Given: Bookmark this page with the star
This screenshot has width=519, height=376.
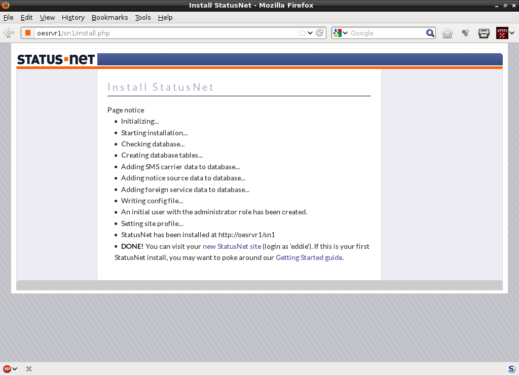Looking at the screenshot, I should click(x=302, y=33).
